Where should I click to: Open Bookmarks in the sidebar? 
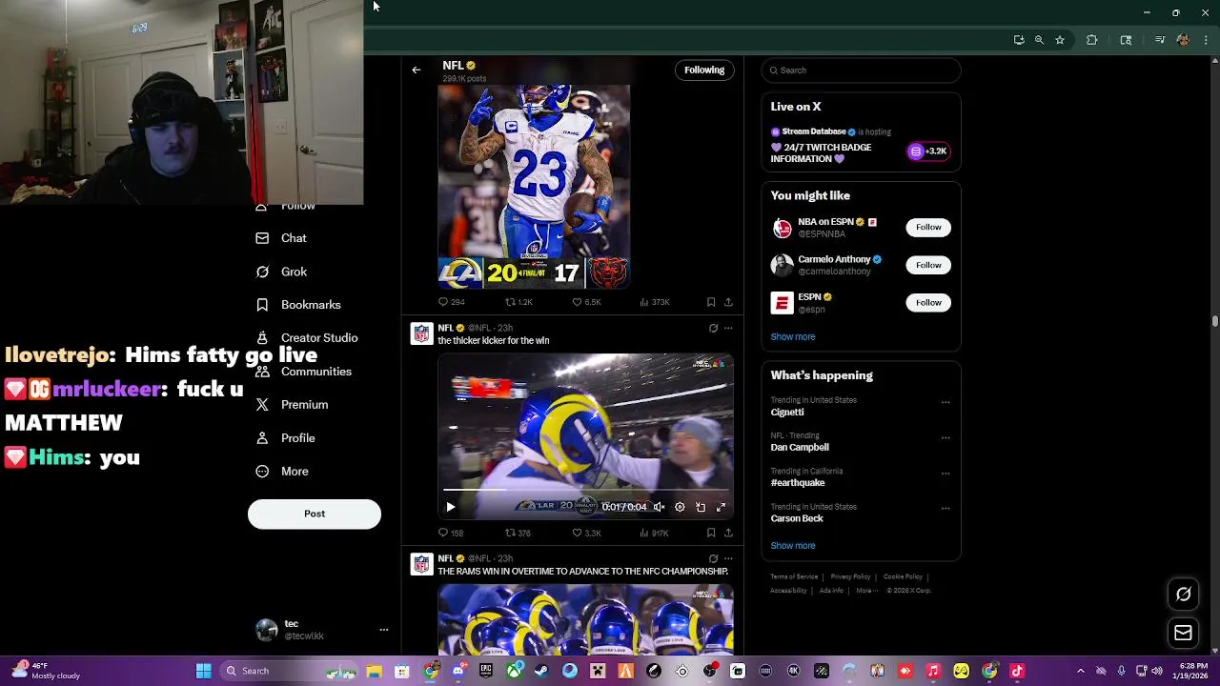pos(298,305)
